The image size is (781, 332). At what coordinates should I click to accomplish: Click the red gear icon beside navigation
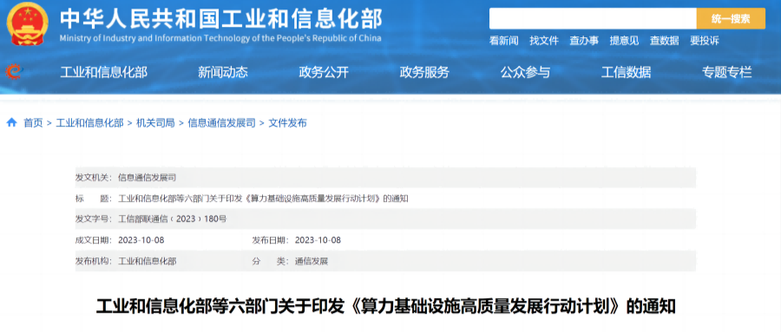(x=14, y=72)
